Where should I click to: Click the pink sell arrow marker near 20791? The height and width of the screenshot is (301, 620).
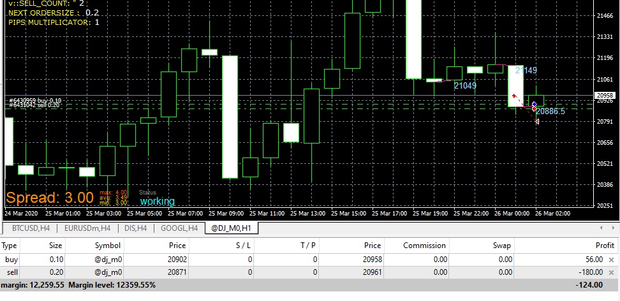pos(537,121)
